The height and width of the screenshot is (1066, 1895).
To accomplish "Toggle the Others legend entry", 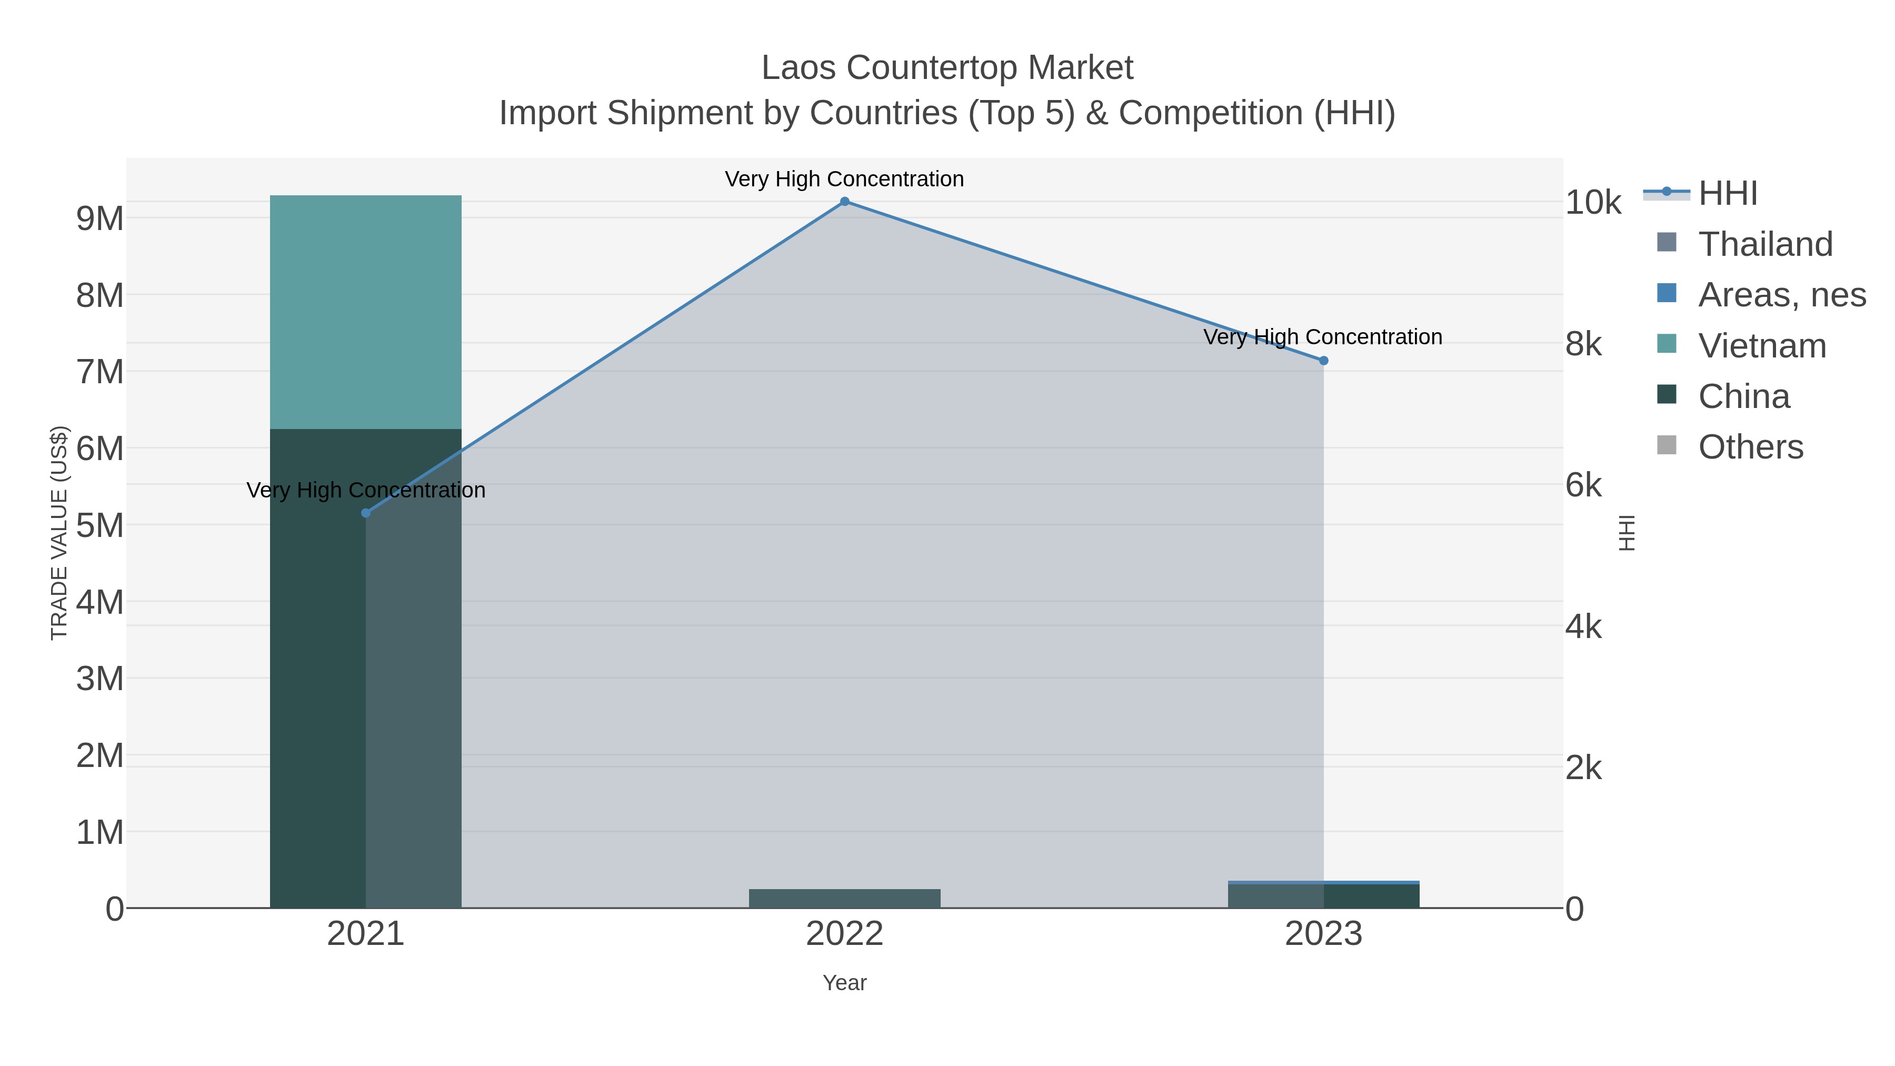I will point(1730,447).
